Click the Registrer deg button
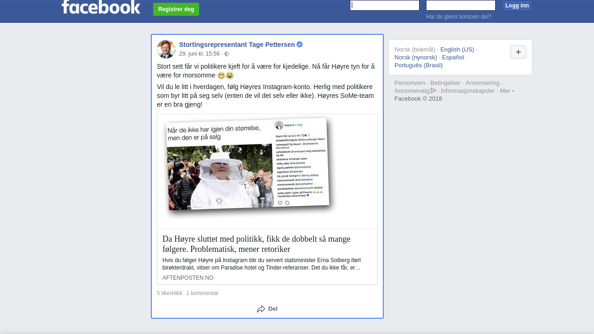Screen dimensions: 594x334 pos(176,9)
